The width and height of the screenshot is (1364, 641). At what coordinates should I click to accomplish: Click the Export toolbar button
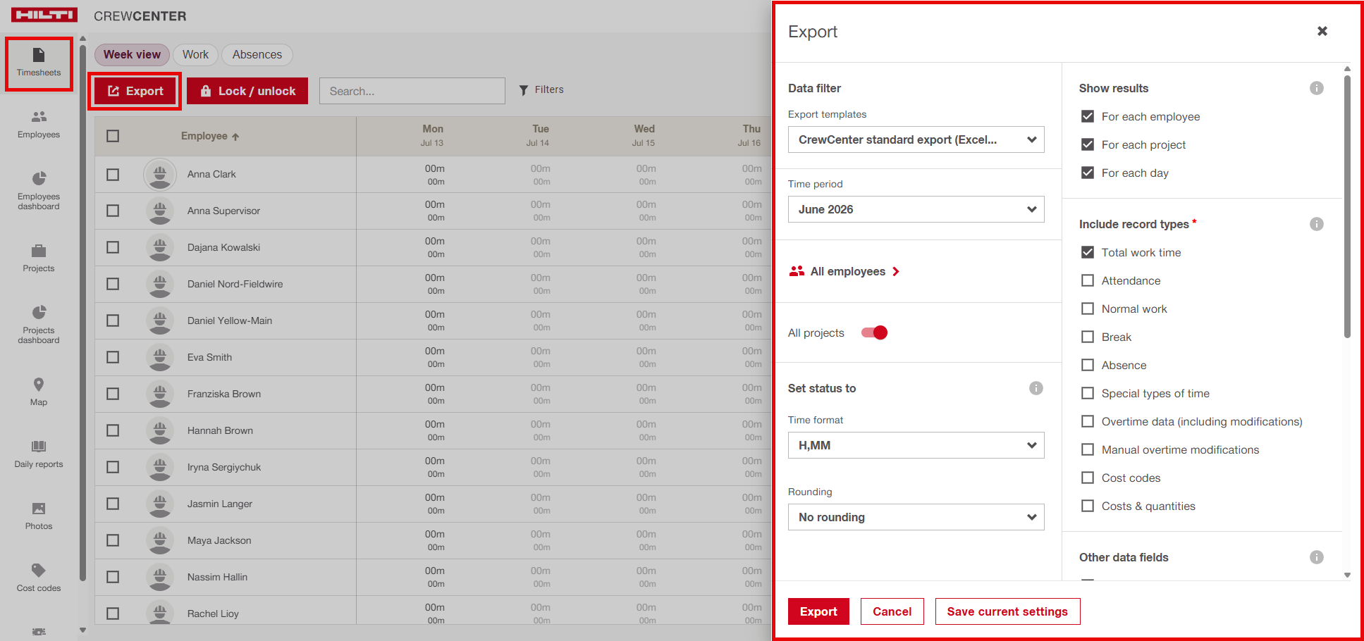pos(135,91)
